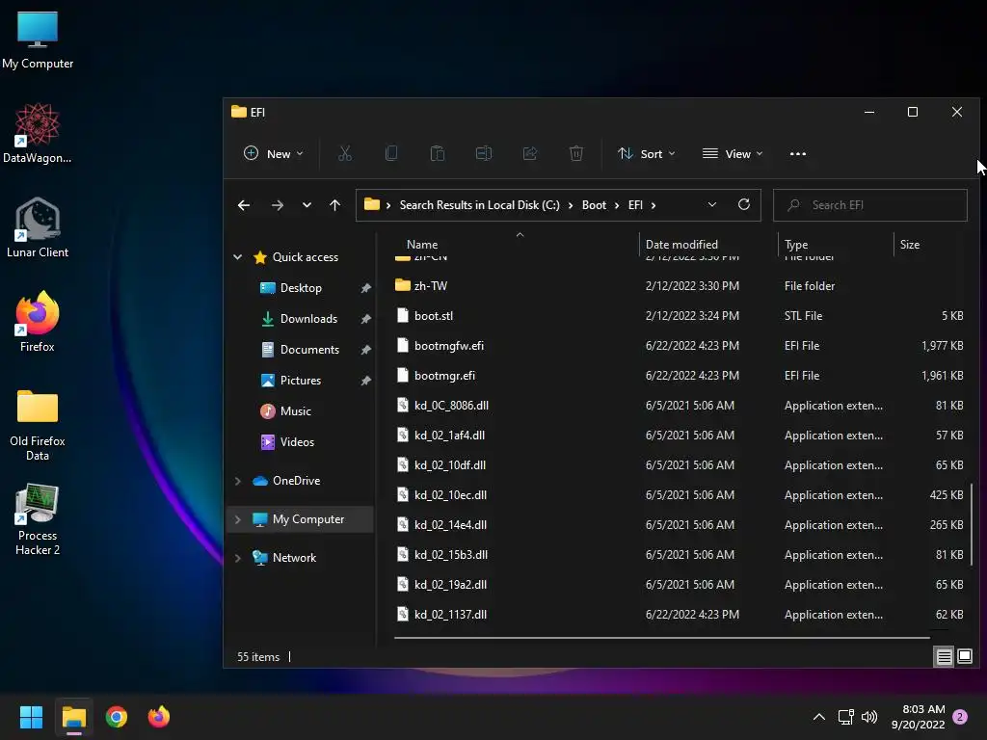Click the Cut scissors icon in toolbar

[x=344, y=153]
